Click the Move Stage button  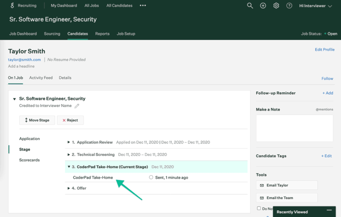37,120
